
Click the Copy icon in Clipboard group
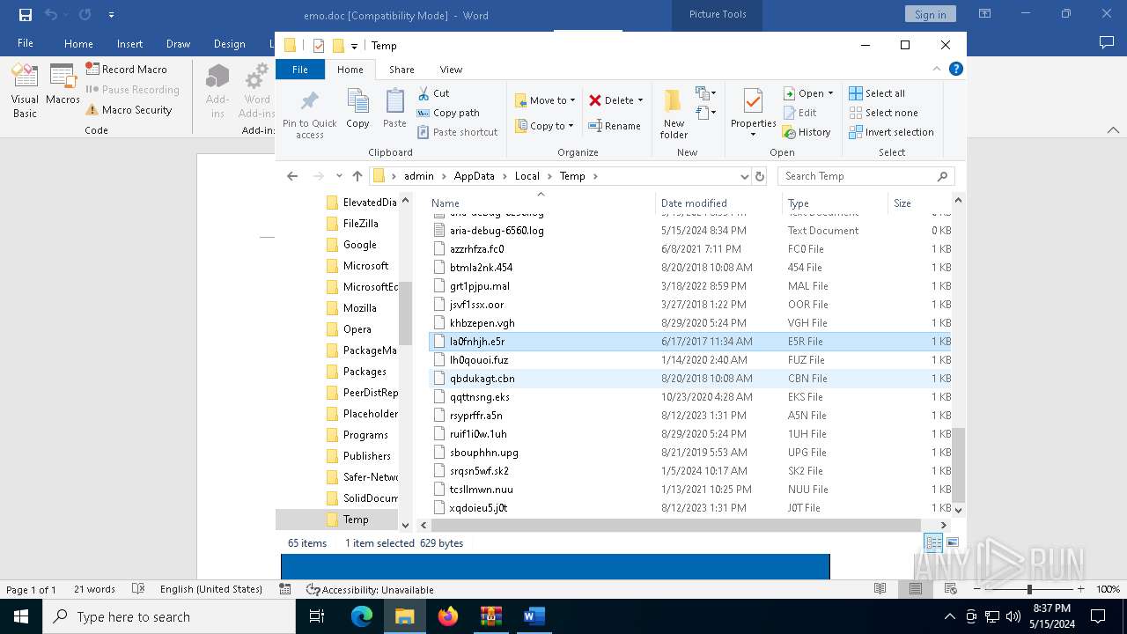(x=357, y=100)
